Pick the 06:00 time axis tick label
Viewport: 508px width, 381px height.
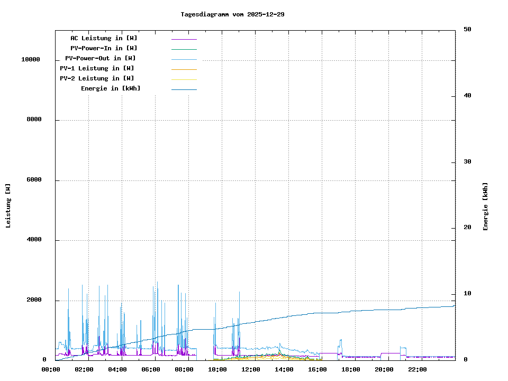click(x=151, y=369)
